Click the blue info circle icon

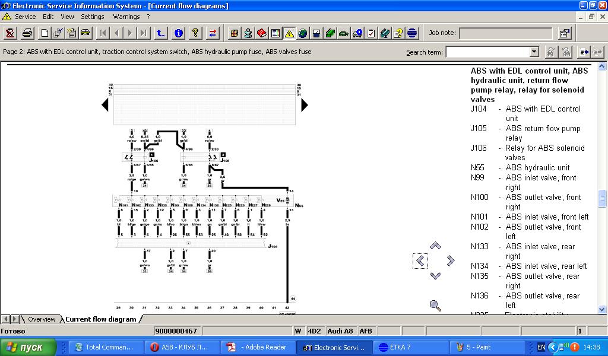tap(178, 33)
